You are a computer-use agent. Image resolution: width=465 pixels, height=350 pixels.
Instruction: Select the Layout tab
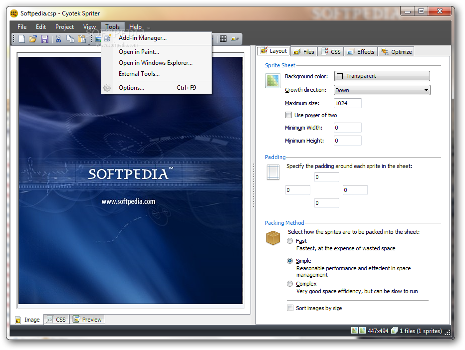click(x=274, y=51)
